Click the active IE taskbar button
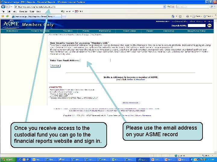217x162 pixels. click(143, 160)
